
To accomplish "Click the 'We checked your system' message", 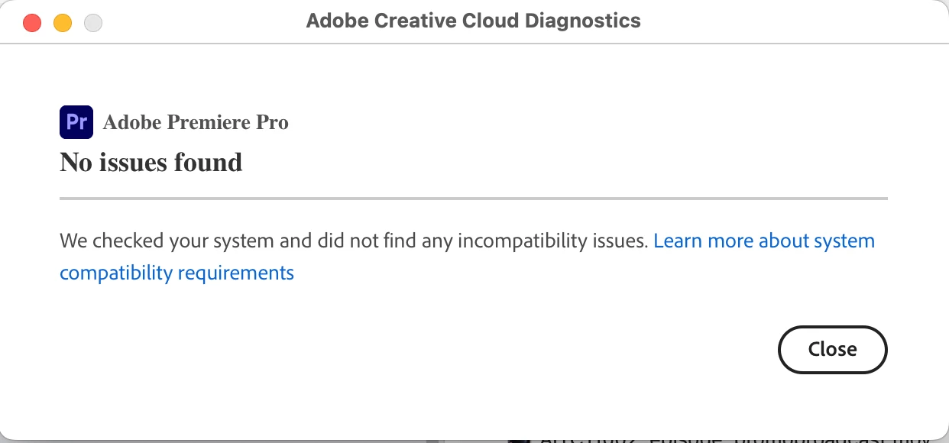I will [x=229, y=241].
